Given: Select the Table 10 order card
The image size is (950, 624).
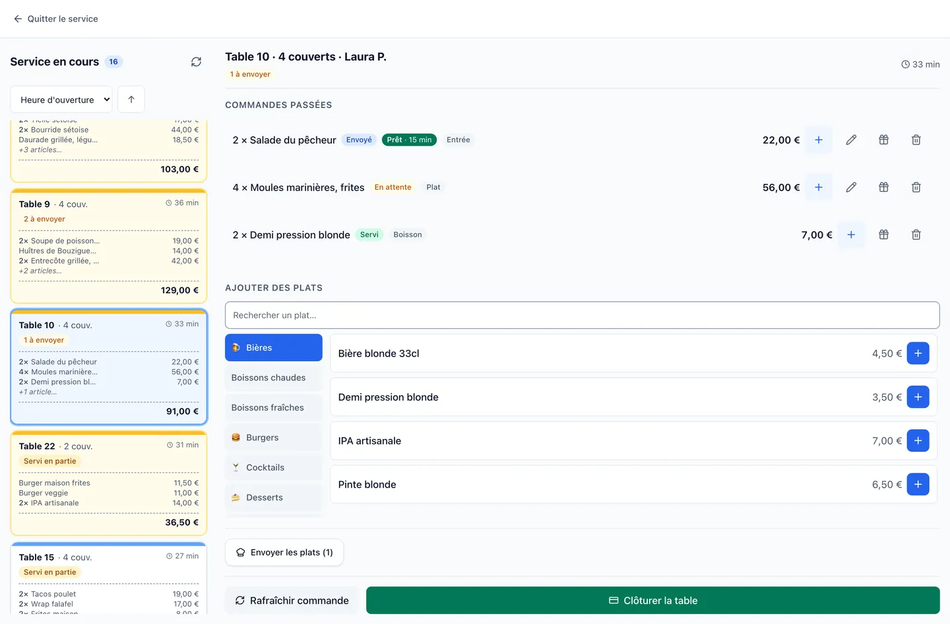Looking at the screenshot, I should pos(109,367).
